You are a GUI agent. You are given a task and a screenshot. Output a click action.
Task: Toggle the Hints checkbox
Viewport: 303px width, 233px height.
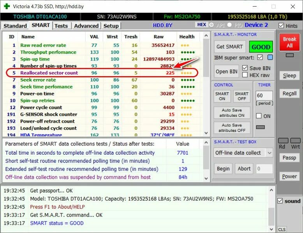click(x=281, y=26)
